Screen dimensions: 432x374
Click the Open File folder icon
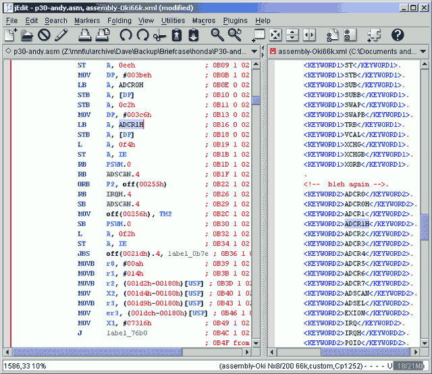(x=27, y=35)
